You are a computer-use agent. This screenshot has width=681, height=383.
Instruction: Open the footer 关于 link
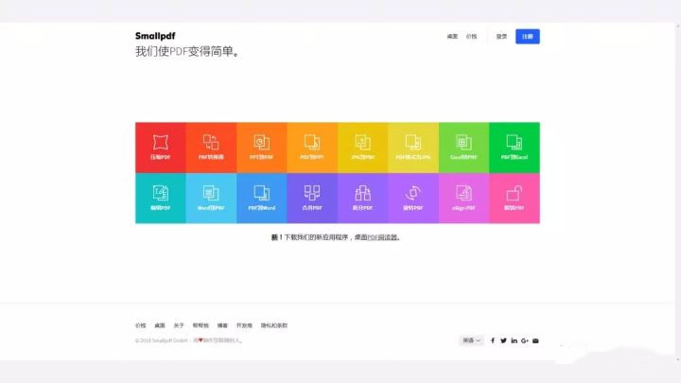pyautogui.click(x=179, y=325)
